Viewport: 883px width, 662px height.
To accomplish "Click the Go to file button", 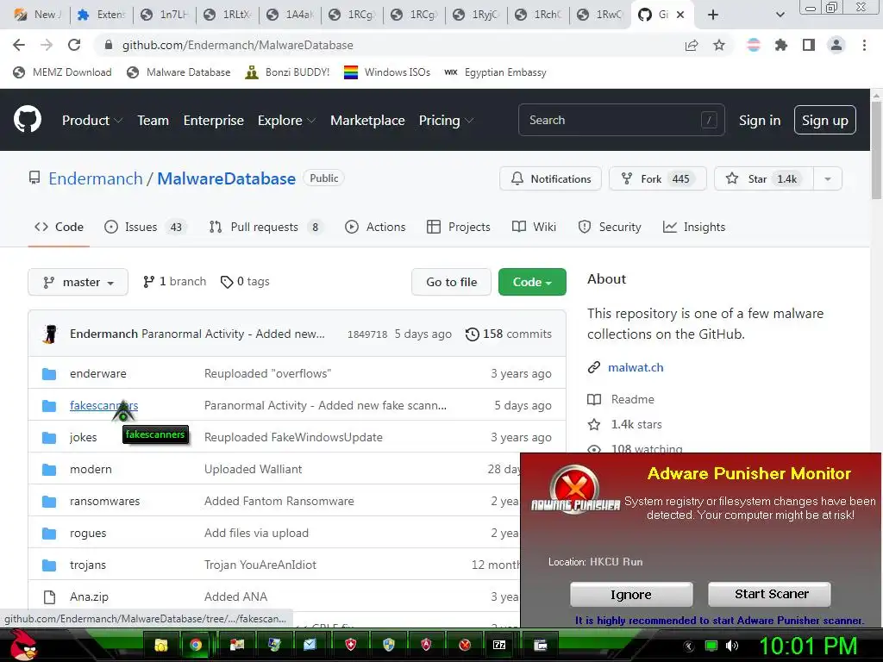I will click(x=451, y=282).
